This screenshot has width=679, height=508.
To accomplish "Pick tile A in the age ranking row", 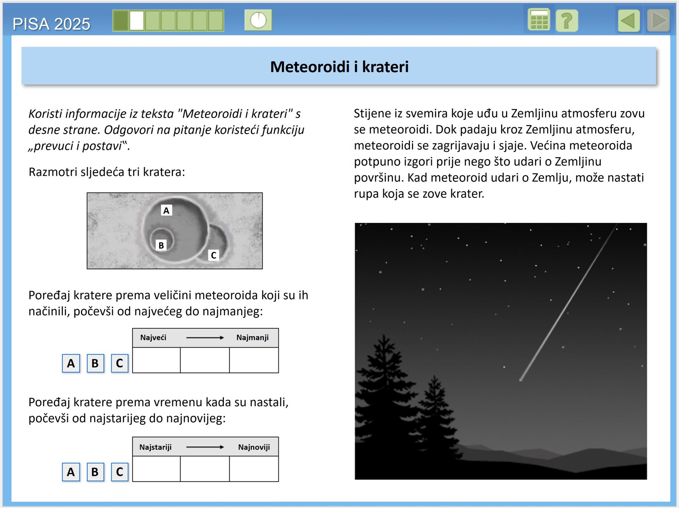I will (x=71, y=472).
